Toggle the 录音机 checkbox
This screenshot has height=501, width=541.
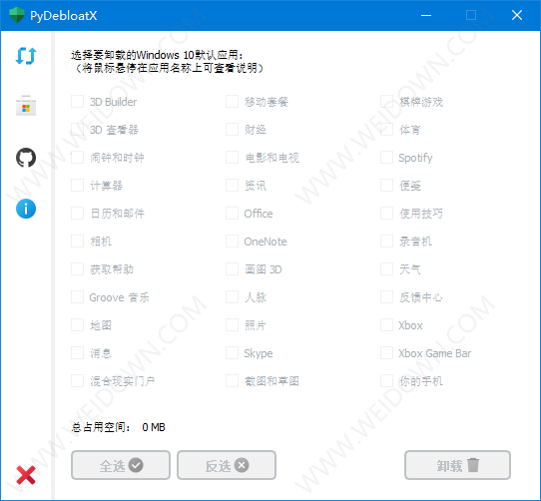click(x=386, y=242)
